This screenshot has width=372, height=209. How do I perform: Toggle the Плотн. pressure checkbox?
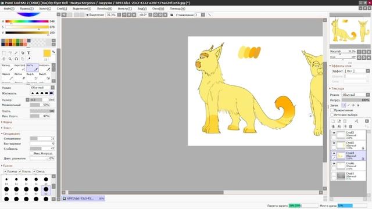[20, 171]
